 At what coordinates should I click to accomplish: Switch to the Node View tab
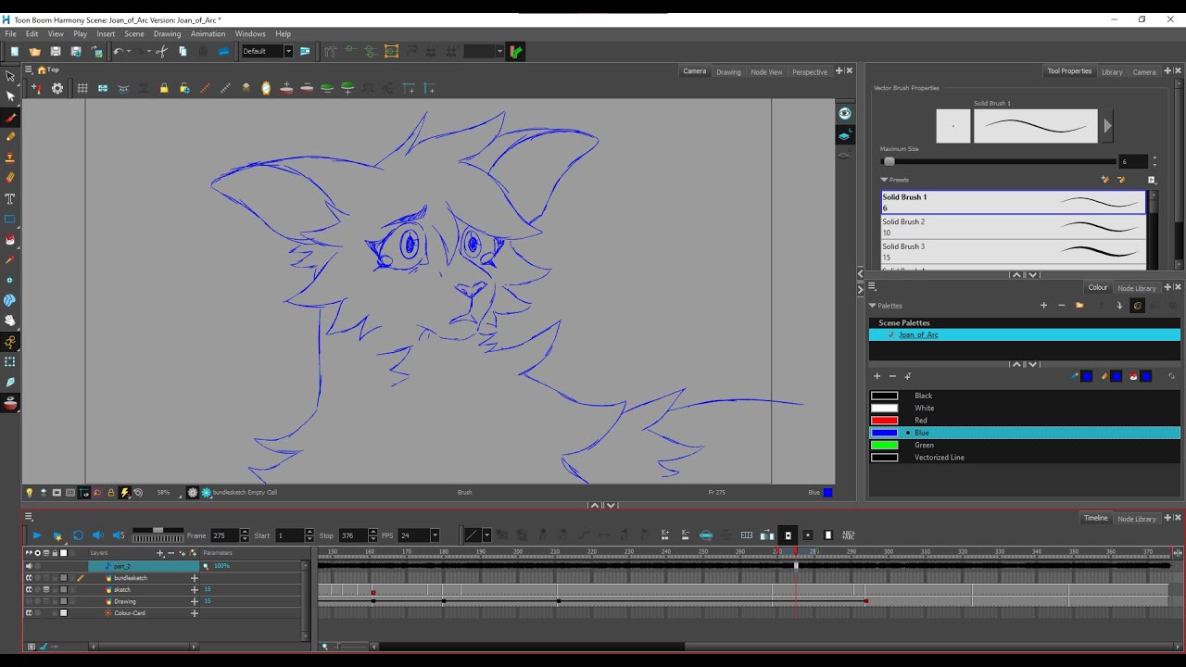click(x=766, y=71)
